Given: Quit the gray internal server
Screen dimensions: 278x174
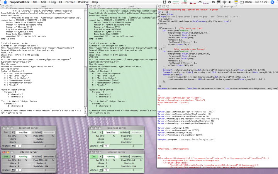Looking at the screenshot, I should [6, 157].
